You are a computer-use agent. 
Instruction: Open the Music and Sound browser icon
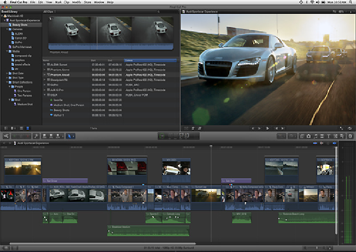[315, 136]
